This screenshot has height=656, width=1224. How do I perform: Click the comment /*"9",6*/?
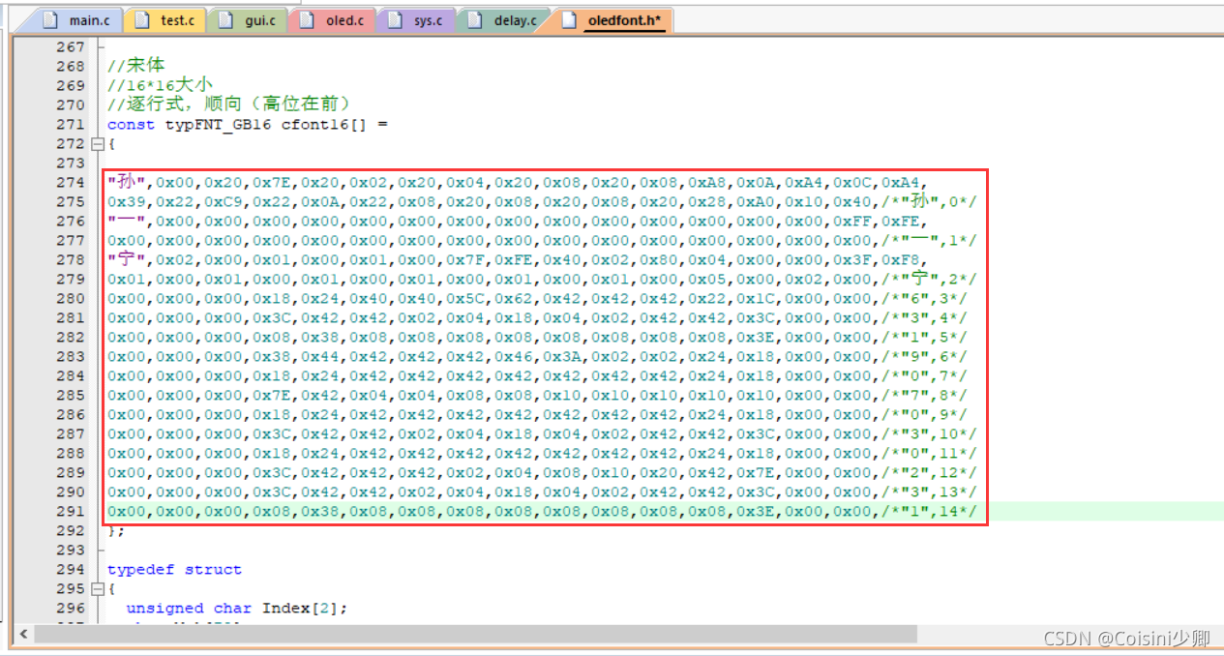[x=924, y=356]
